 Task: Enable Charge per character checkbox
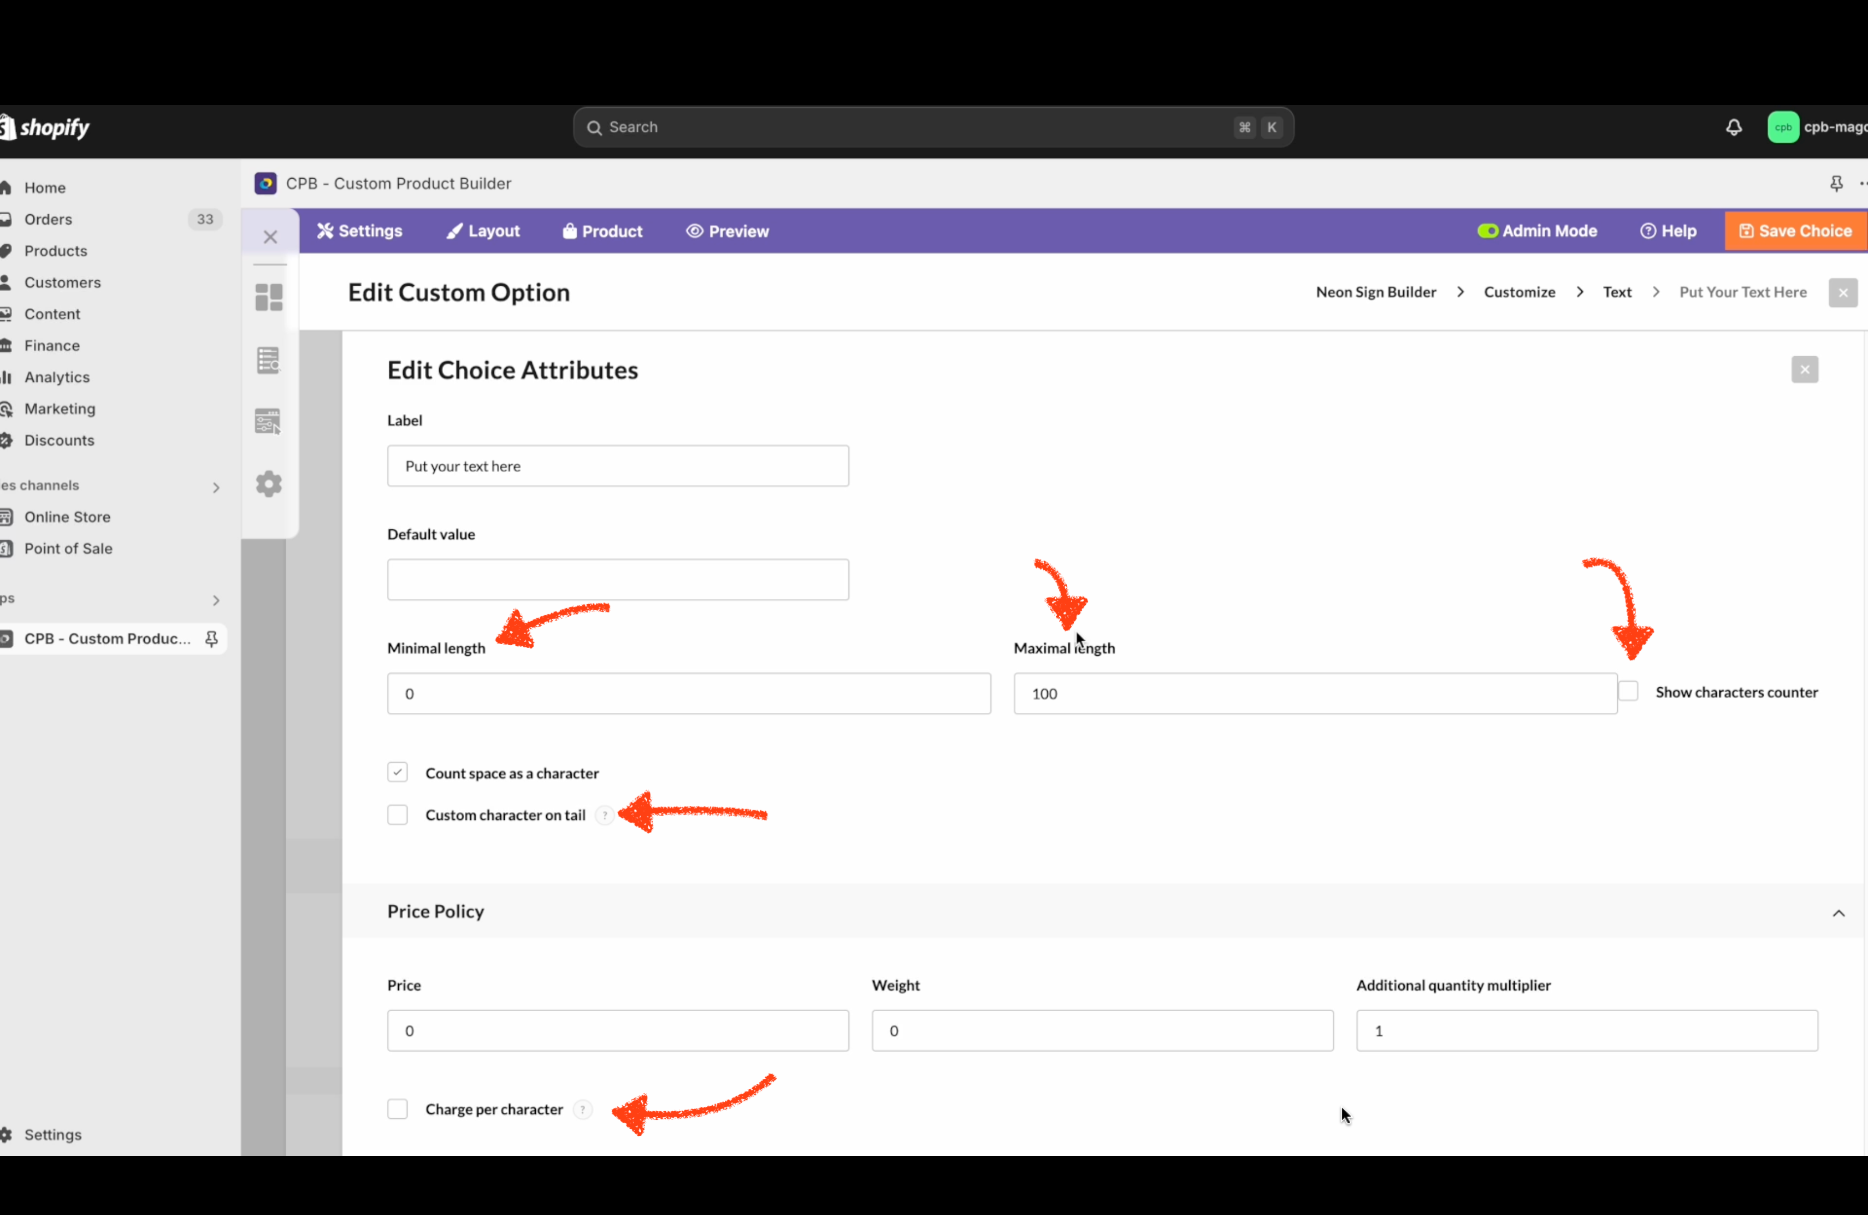point(397,1109)
